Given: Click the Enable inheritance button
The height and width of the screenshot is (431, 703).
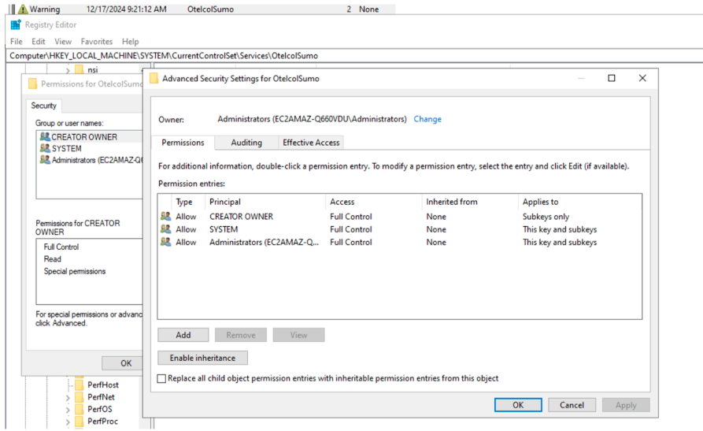Looking at the screenshot, I should [202, 358].
